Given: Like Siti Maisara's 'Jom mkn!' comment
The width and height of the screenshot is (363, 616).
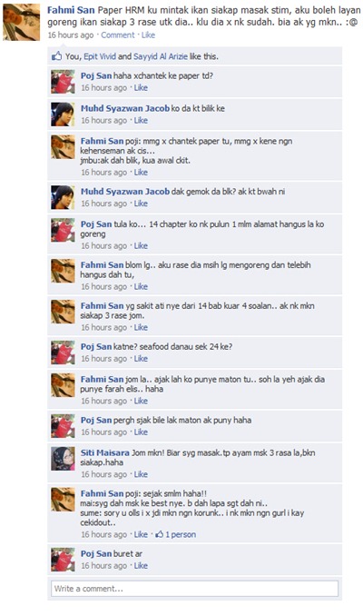Looking at the screenshot, I should [x=141, y=474].
